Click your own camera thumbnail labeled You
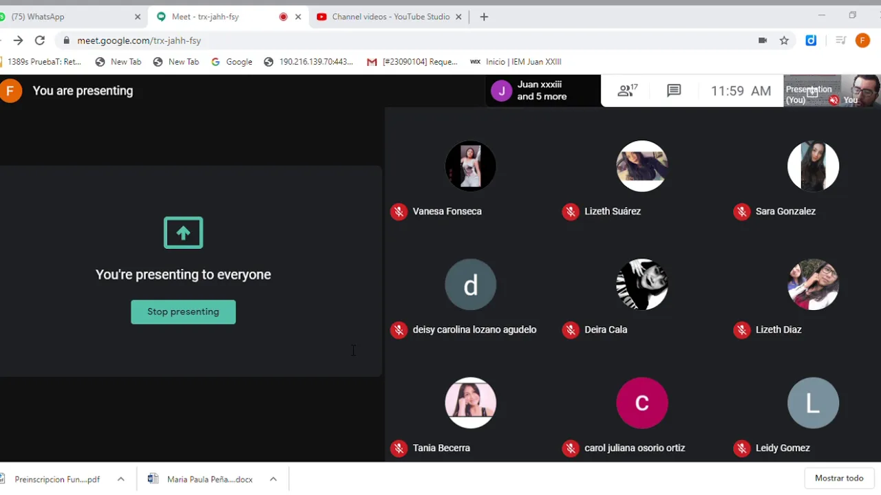This screenshot has width=881, height=495. point(860,91)
